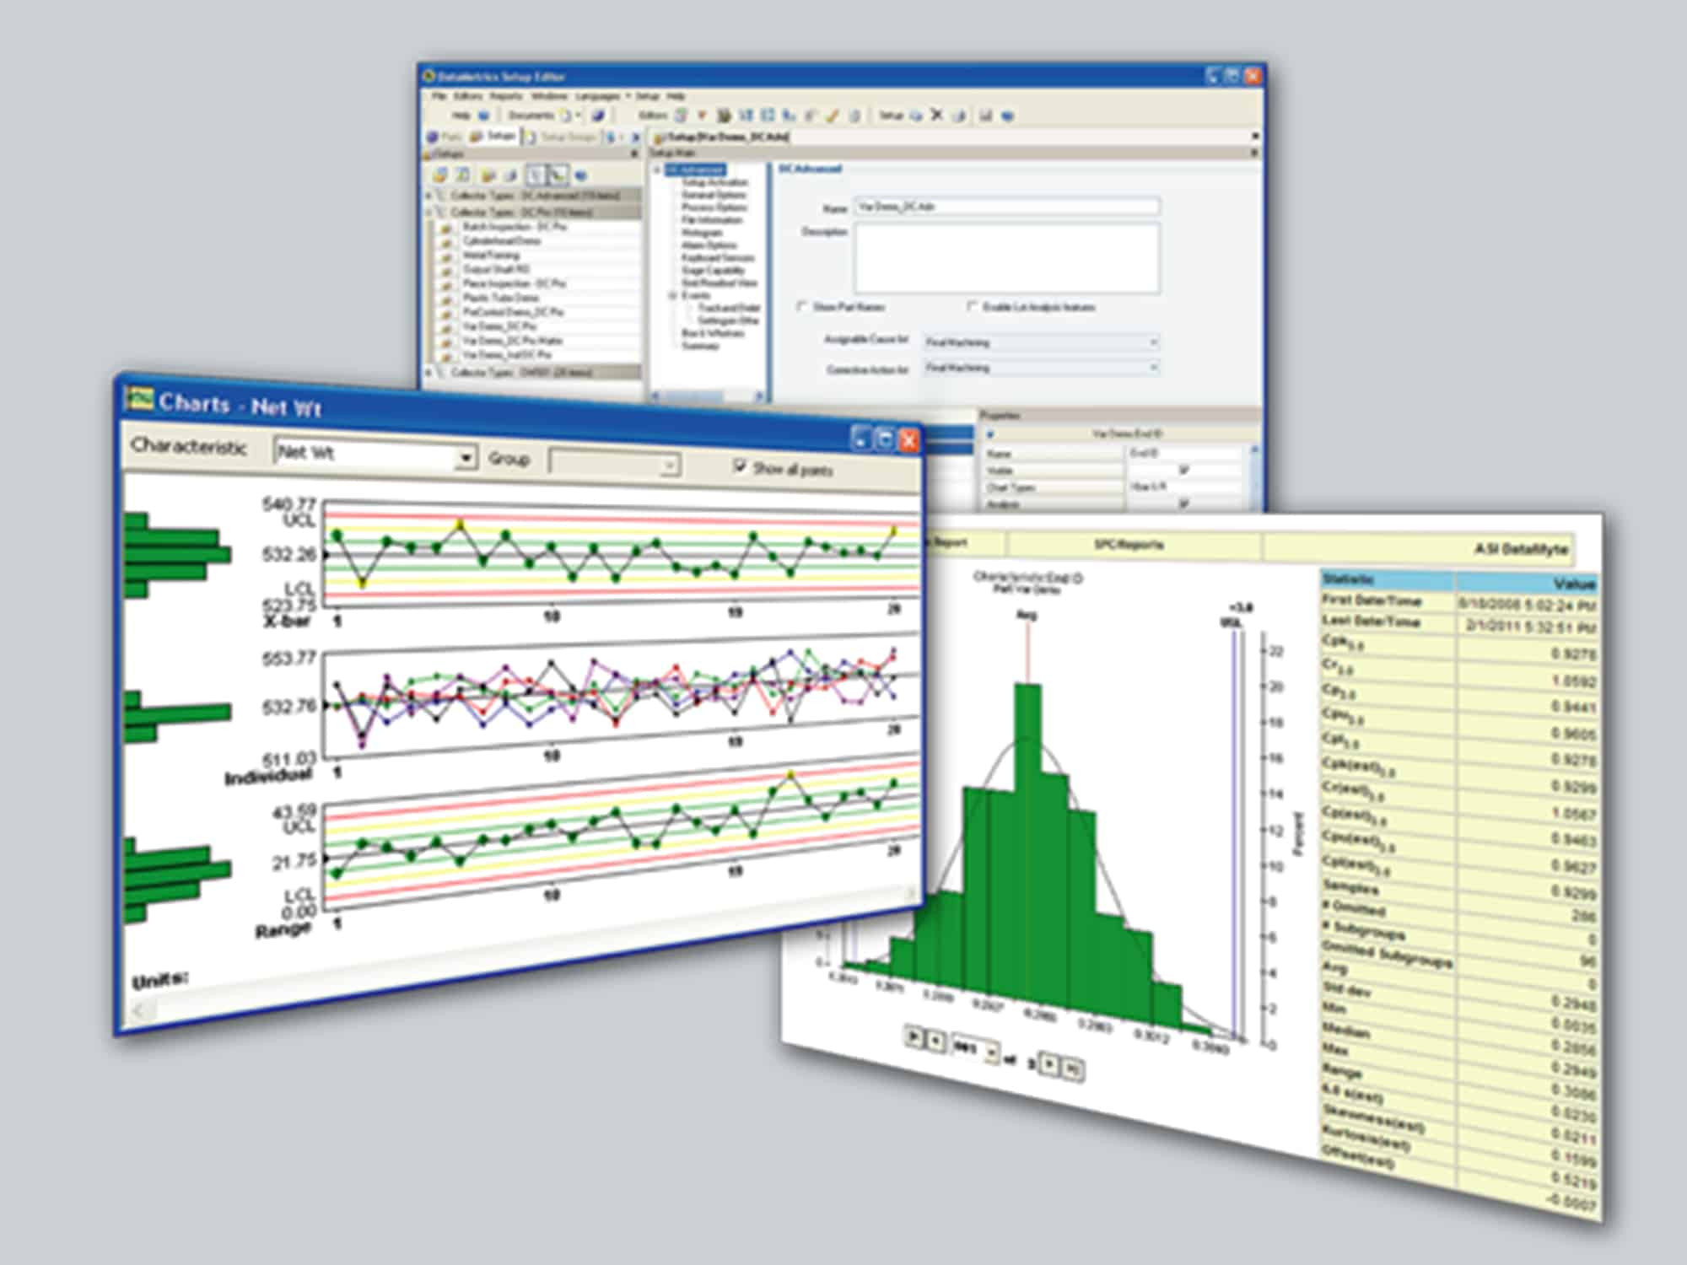Click the Documents toolbar icon
This screenshot has height=1265, width=1687.
tap(565, 116)
